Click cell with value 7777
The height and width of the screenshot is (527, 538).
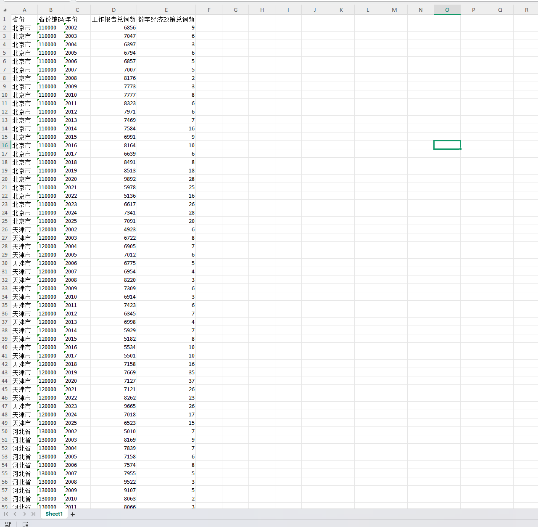114,95
